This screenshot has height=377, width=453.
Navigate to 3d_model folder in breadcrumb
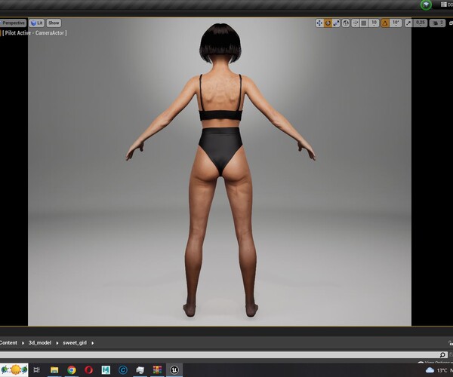click(40, 342)
